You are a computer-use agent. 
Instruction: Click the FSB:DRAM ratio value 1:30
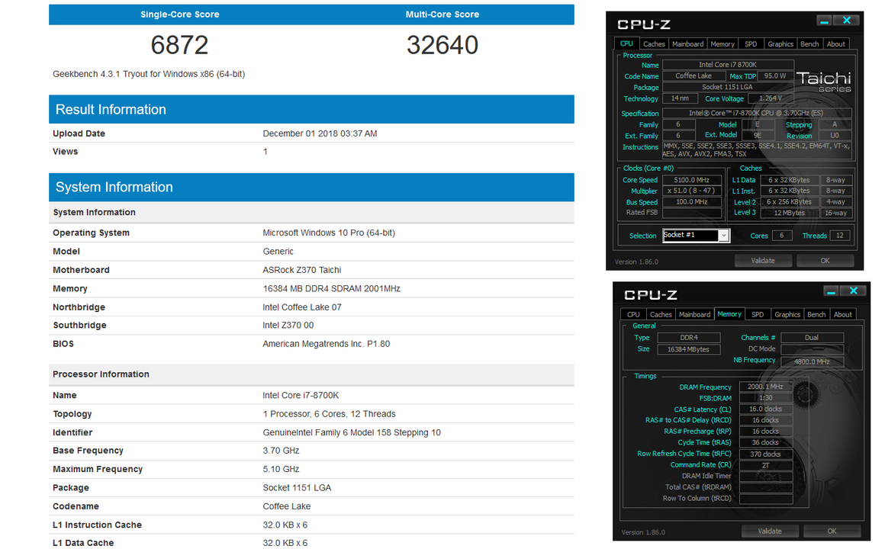pyautogui.click(x=765, y=398)
